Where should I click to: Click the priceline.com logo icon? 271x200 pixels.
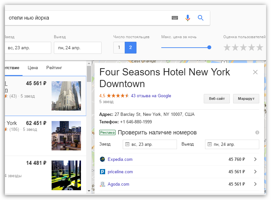pos(102,172)
